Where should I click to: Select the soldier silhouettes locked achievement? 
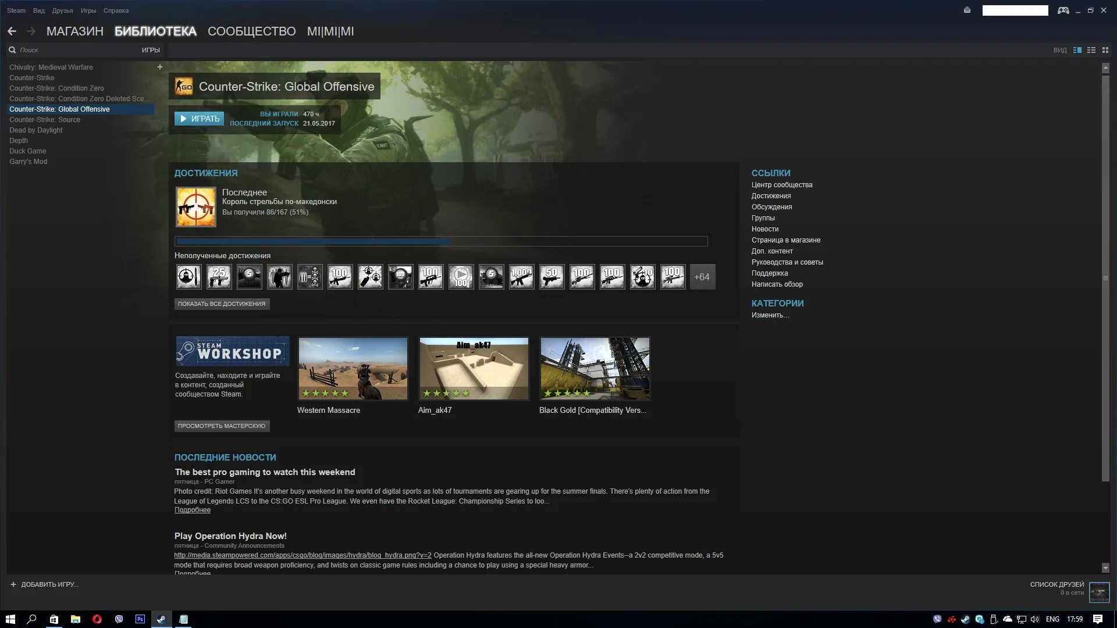click(279, 277)
